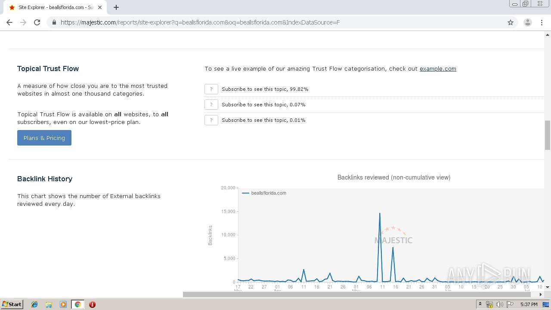Click the address bar URL
The image size is (551, 310).
200,22
